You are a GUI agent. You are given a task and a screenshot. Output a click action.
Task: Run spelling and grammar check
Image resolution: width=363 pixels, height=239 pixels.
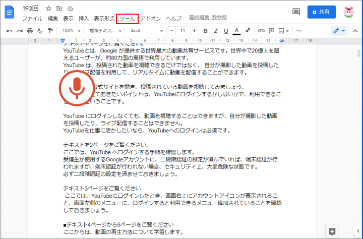[40, 31]
